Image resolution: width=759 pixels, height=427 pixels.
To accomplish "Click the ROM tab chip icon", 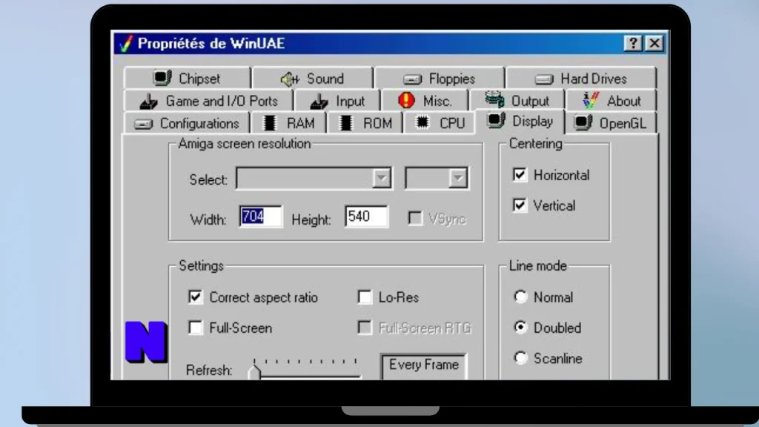I will tap(345, 123).
